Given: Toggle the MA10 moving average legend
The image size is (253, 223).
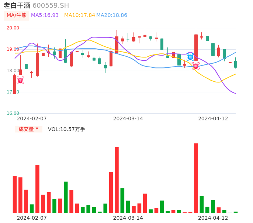Looking at the screenshot, I should click(x=79, y=15).
